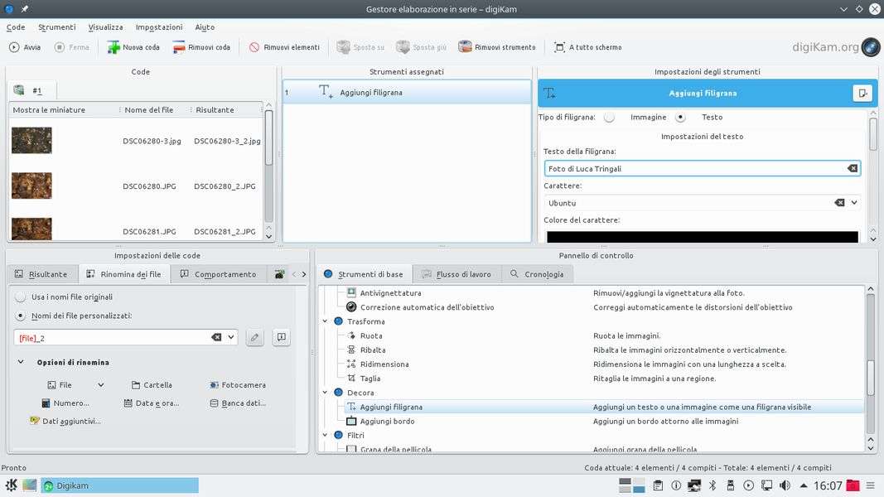
Task: Click the rename help tooltip button
Action: [282, 337]
